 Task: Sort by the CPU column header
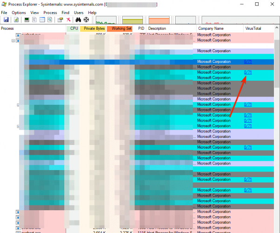click(73, 28)
